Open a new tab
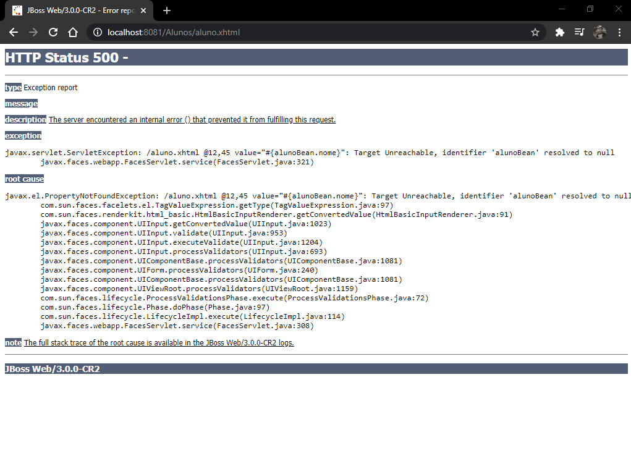 (167, 11)
